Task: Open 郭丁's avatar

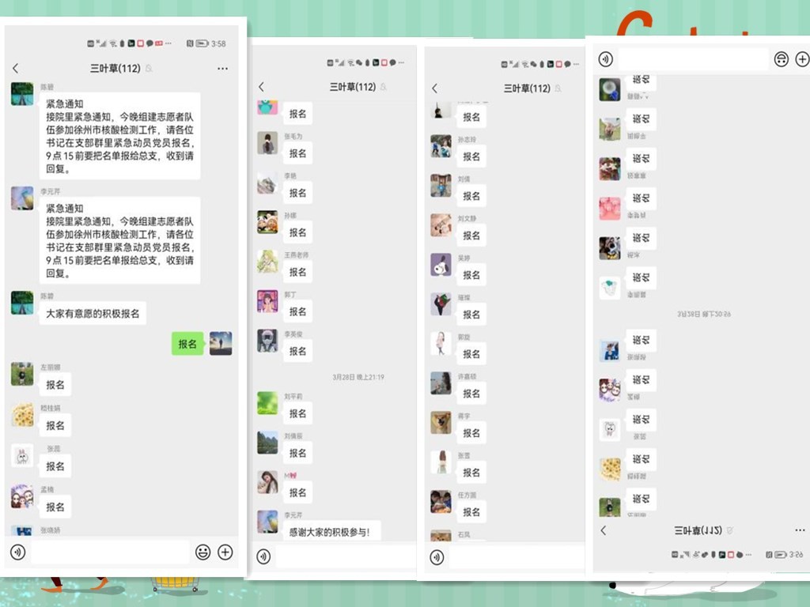Action: (267, 301)
